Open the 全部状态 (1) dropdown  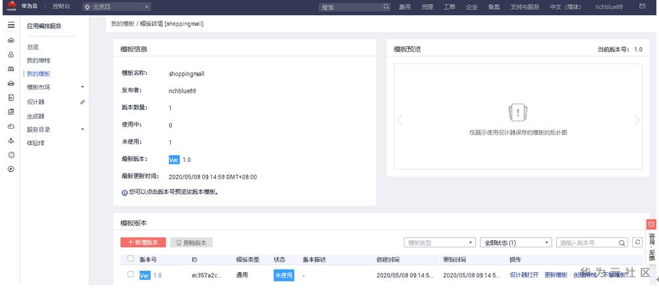516,243
